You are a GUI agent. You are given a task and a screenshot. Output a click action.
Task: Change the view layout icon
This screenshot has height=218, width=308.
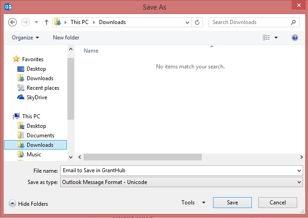click(x=266, y=37)
